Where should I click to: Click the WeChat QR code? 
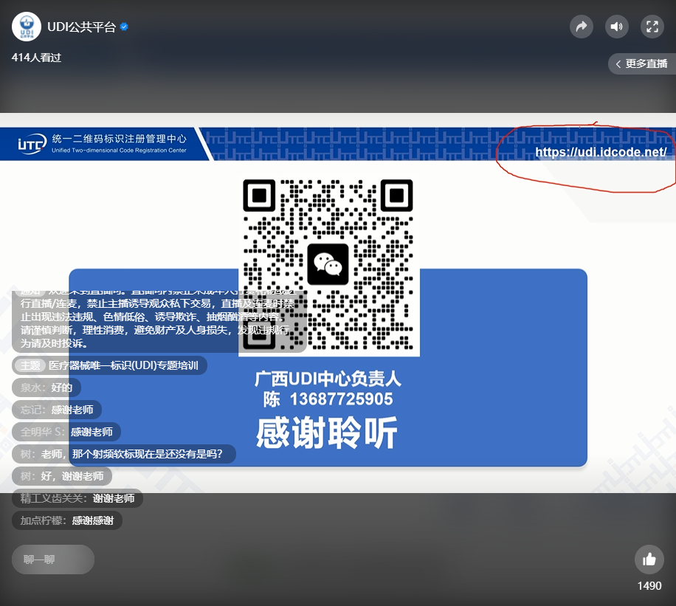tap(329, 265)
